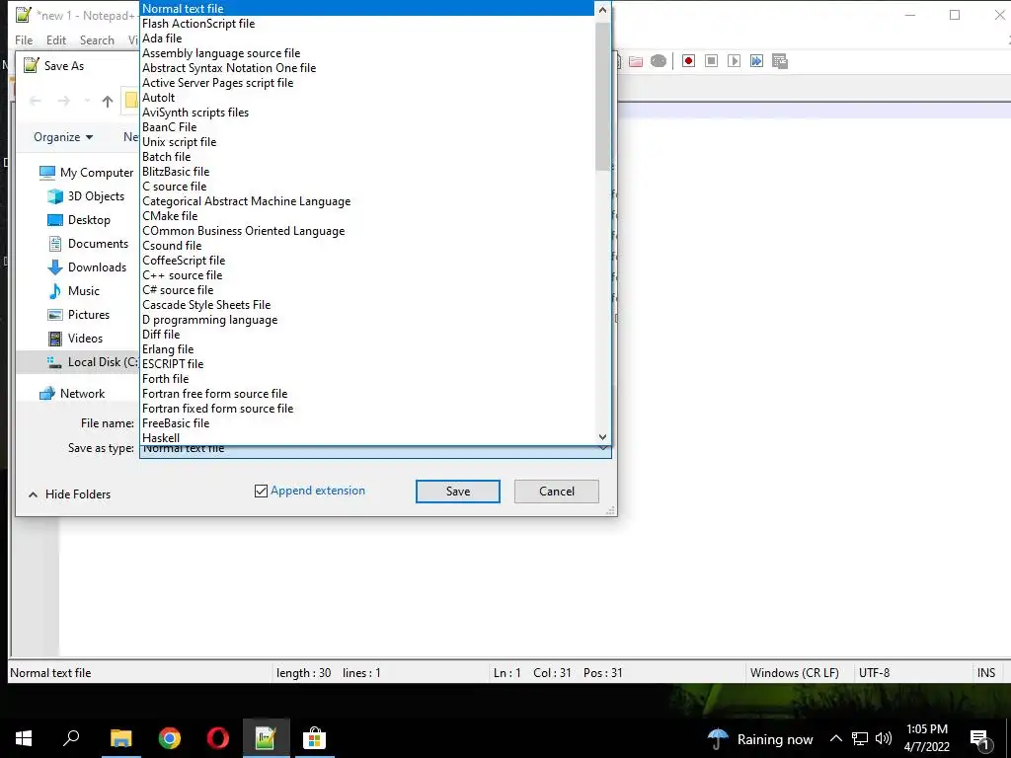The width and height of the screenshot is (1011, 758).
Task: Click Run a Macro Multiple Times icon
Action: (756, 61)
